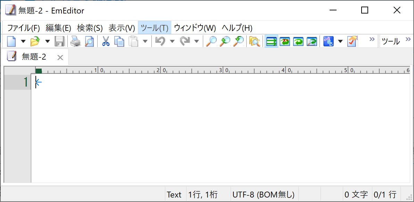414x202 pixels.
Task: Open Print Preview icon
Action: [89, 41]
